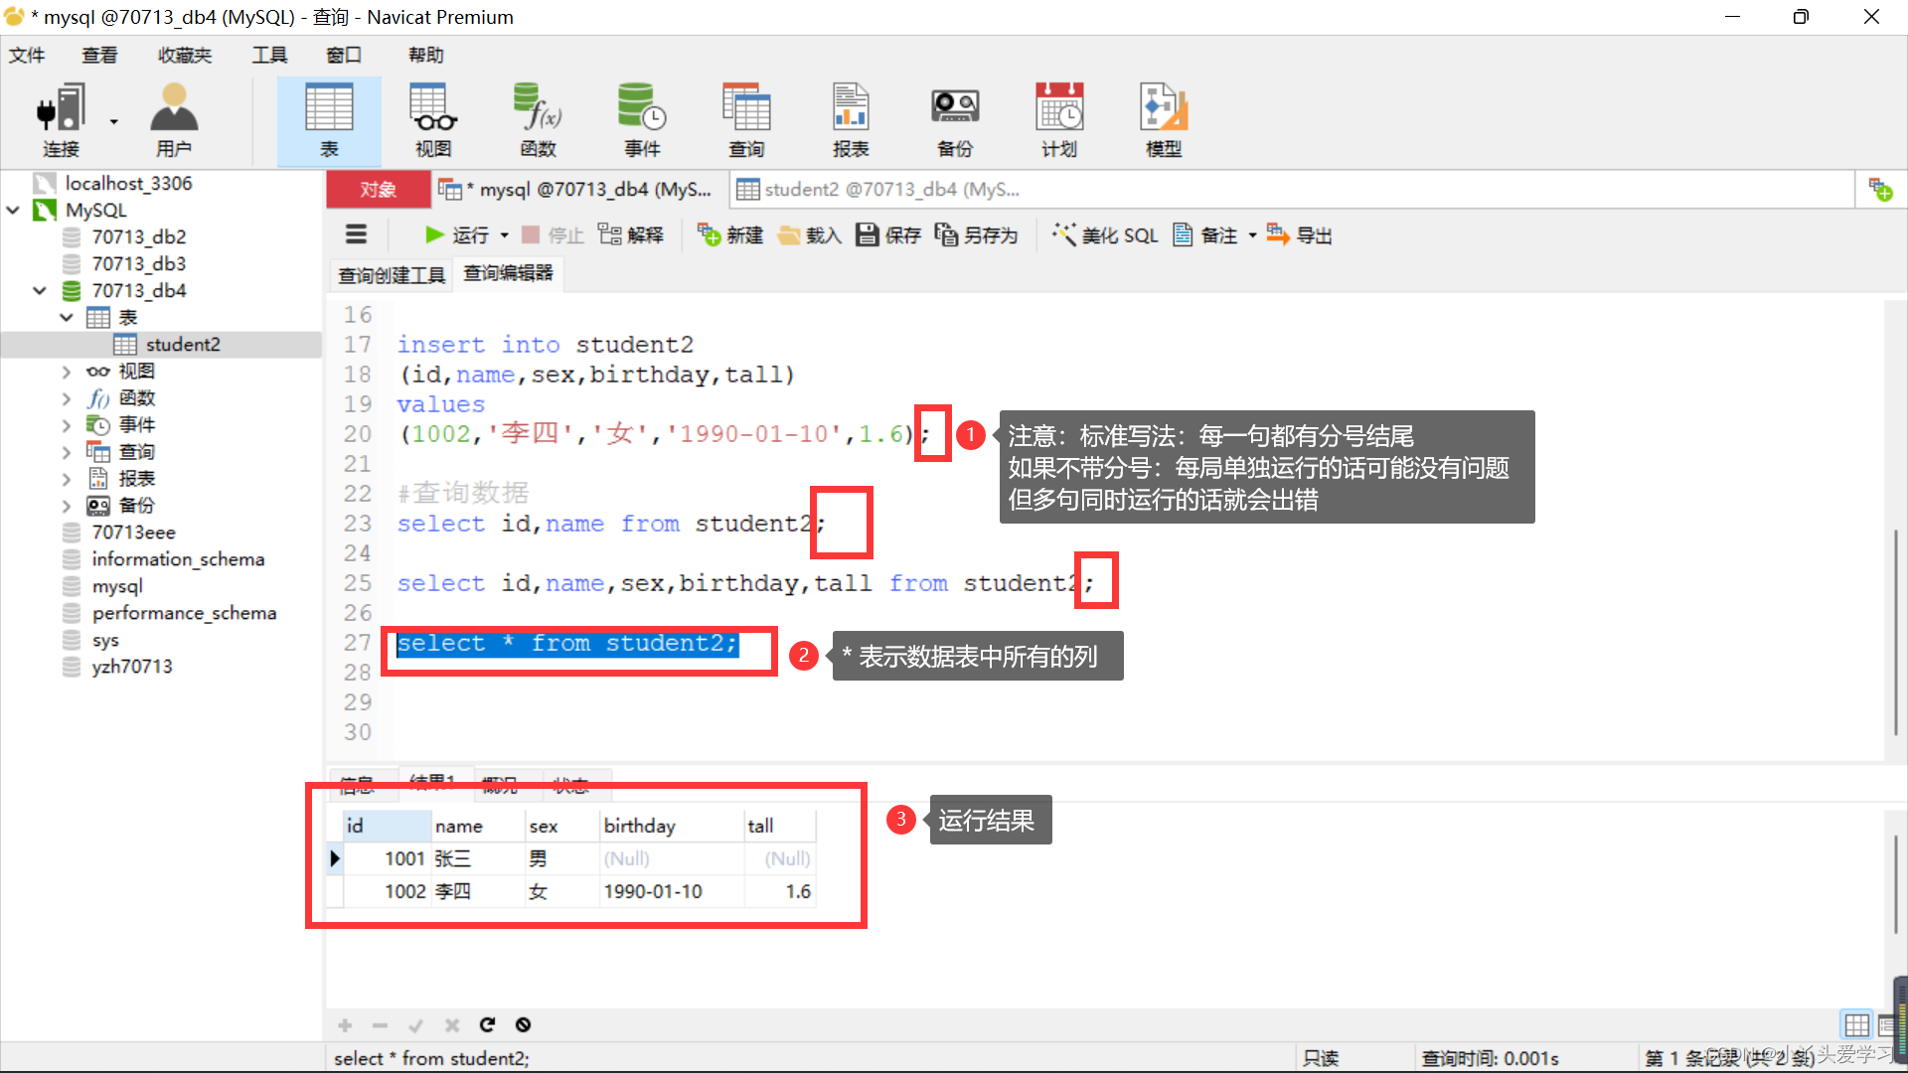Click the Backup icon in toolbar

(953, 116)
